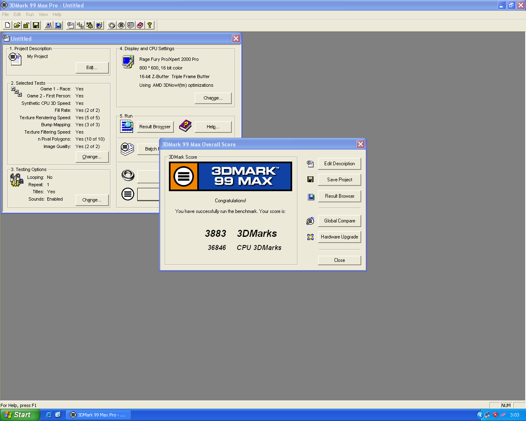This screenshot has height=421, width=526.
Task: Open Result Browser from the toolbar magnifier icon
Action: coord(58,25)
